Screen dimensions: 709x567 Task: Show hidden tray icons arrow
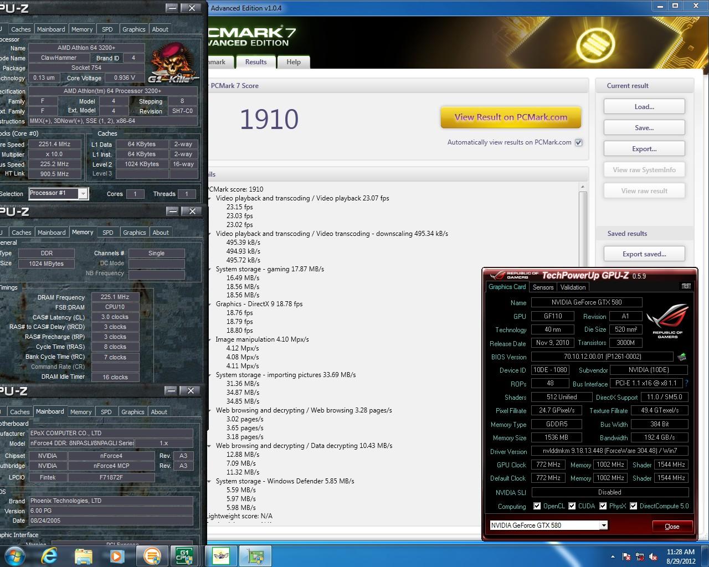pos(613,556)
